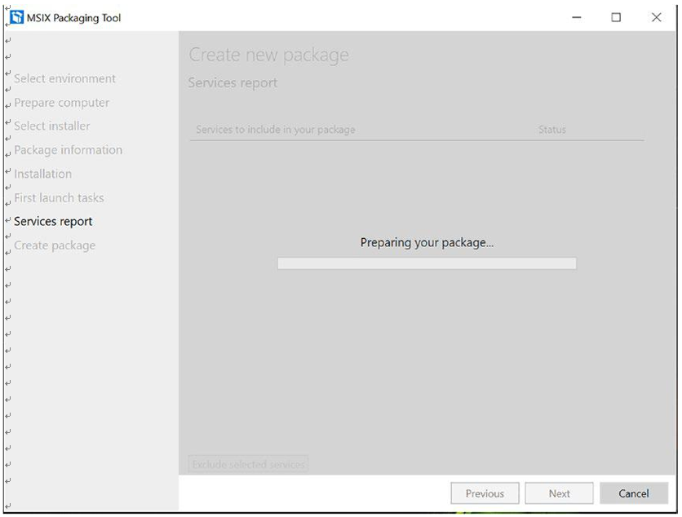Click the Preparing your package message
682x517 pixels.
tap(427, 243)
